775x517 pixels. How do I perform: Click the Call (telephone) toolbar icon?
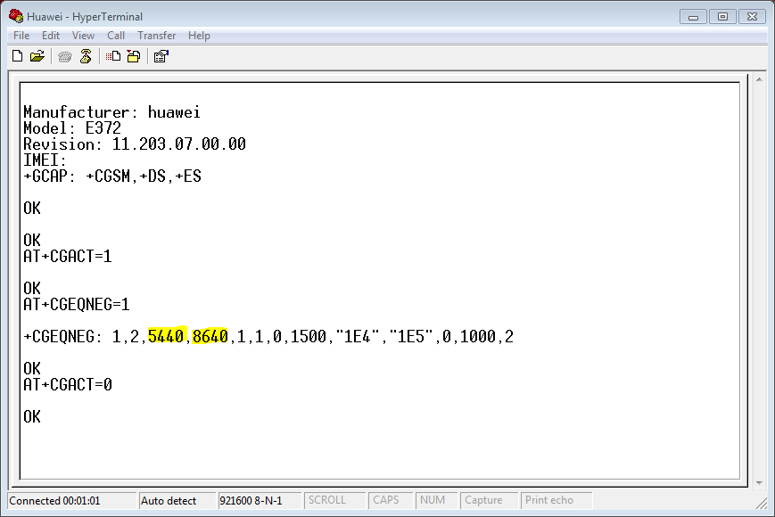coord(65,57)
